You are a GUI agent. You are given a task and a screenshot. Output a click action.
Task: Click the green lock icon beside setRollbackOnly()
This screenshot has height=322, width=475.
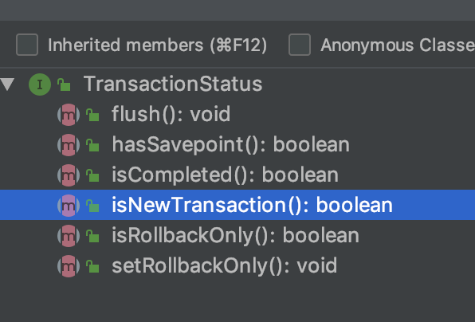[x=92, y=266]
